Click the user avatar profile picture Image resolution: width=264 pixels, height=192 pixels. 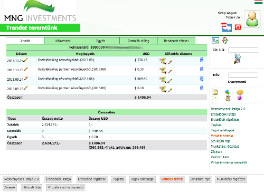(x=252, y=19)
